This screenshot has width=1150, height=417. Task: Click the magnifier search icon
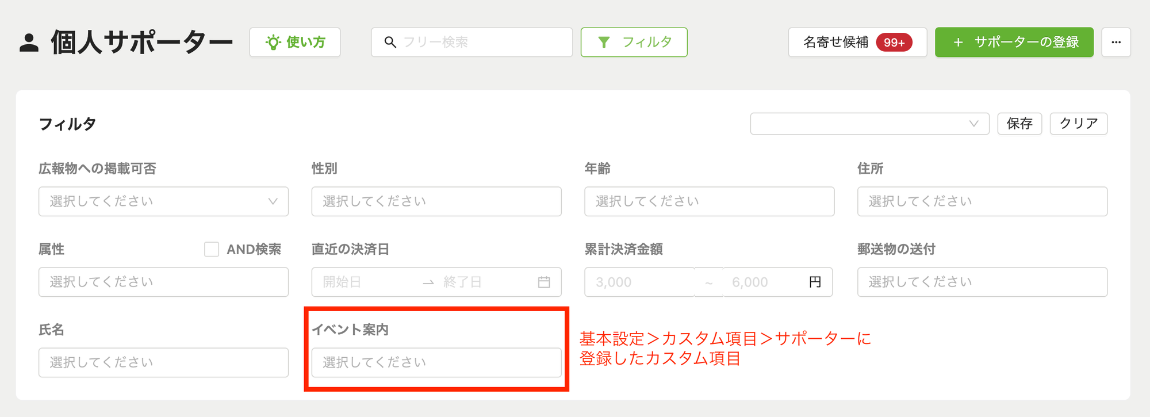(x=390, y=42)
